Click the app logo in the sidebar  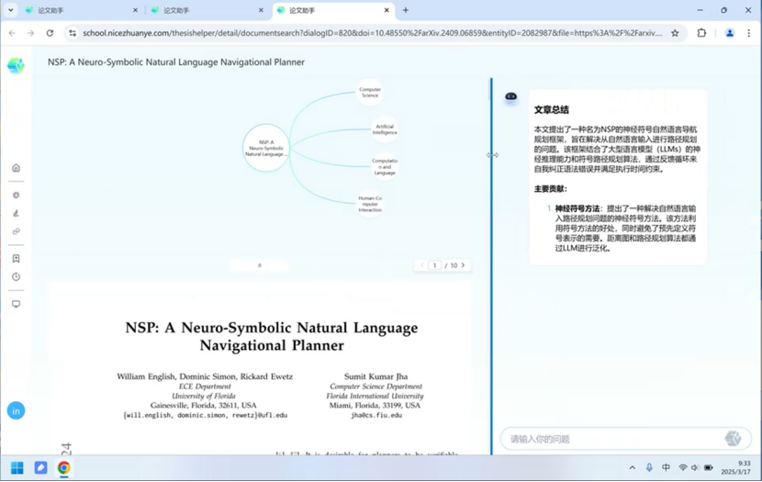pyautogui.click(x=16, y=65)
